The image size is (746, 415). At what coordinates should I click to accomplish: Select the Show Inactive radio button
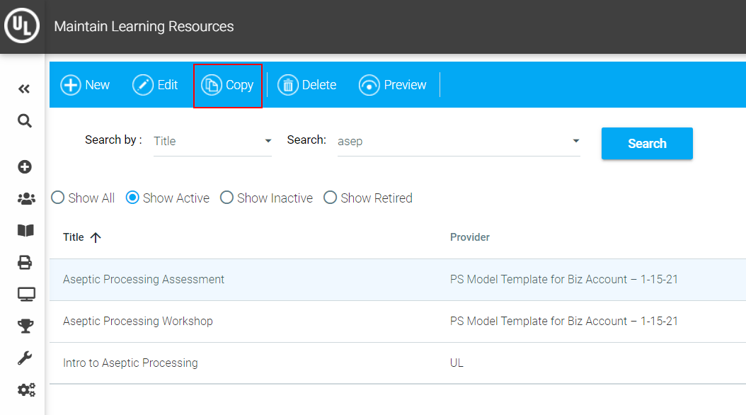point(226,198)
